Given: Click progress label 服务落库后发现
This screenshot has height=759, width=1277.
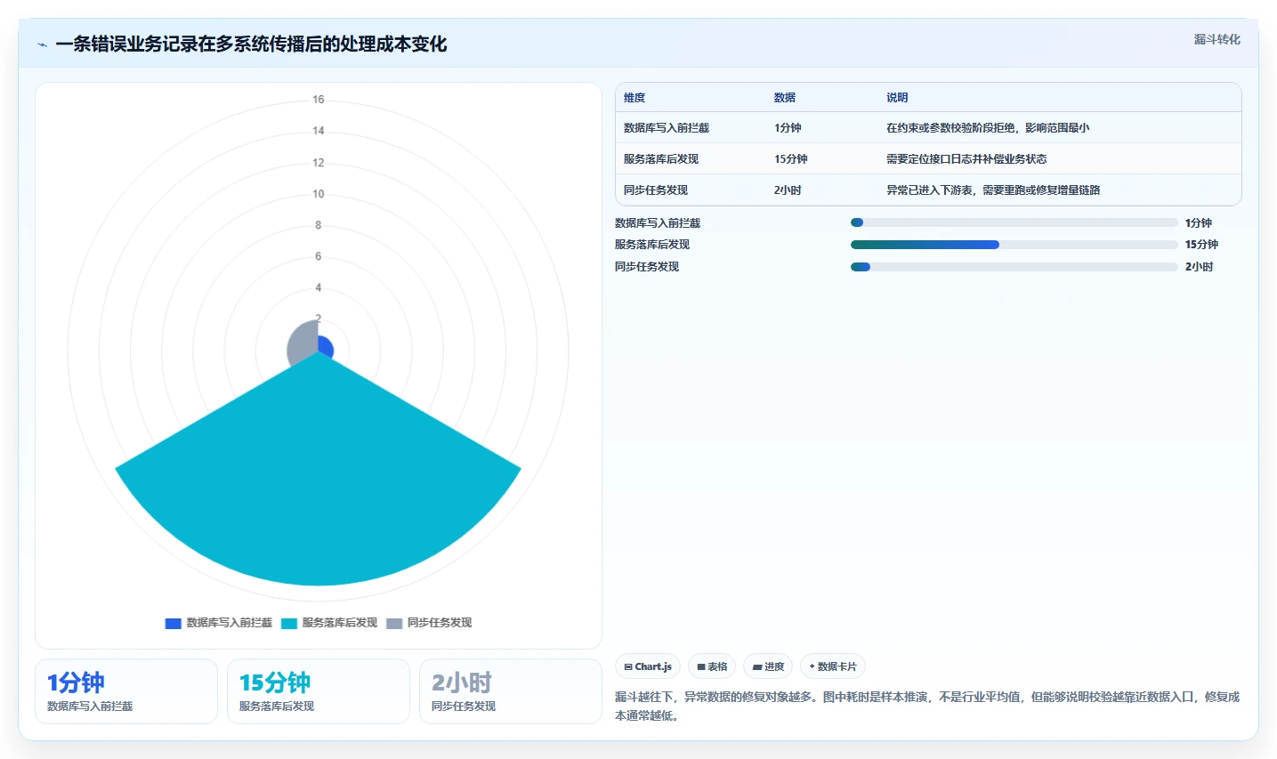Looking at the screenshot, I should (x=652, y=245).
